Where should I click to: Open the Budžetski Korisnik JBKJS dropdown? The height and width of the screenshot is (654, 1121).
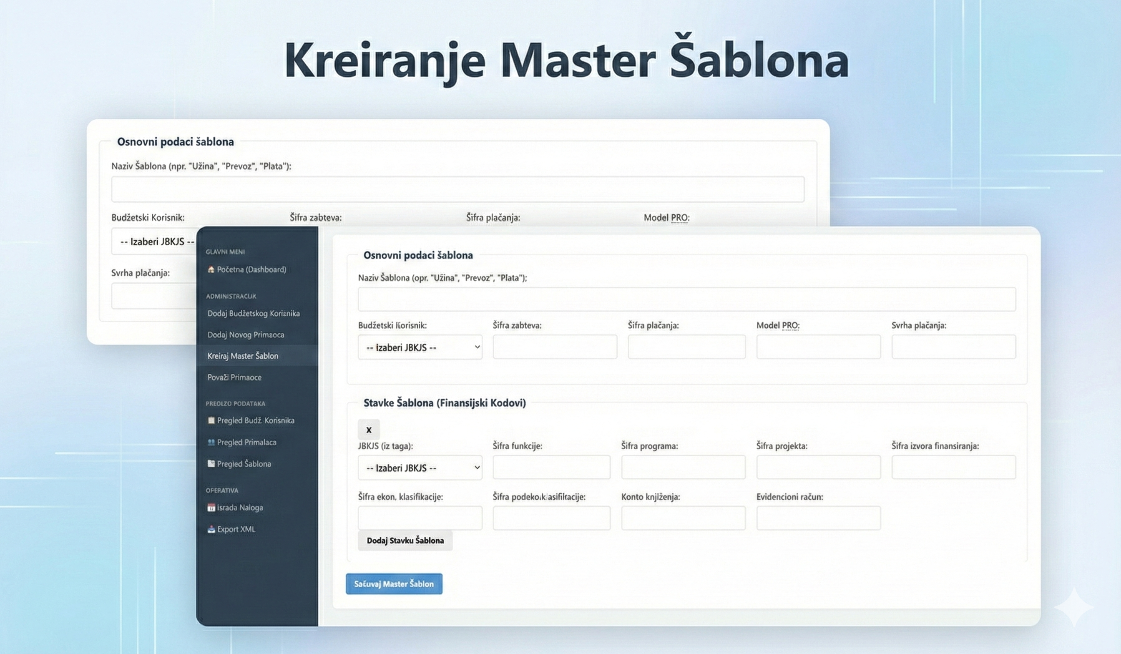click(420, 347)
